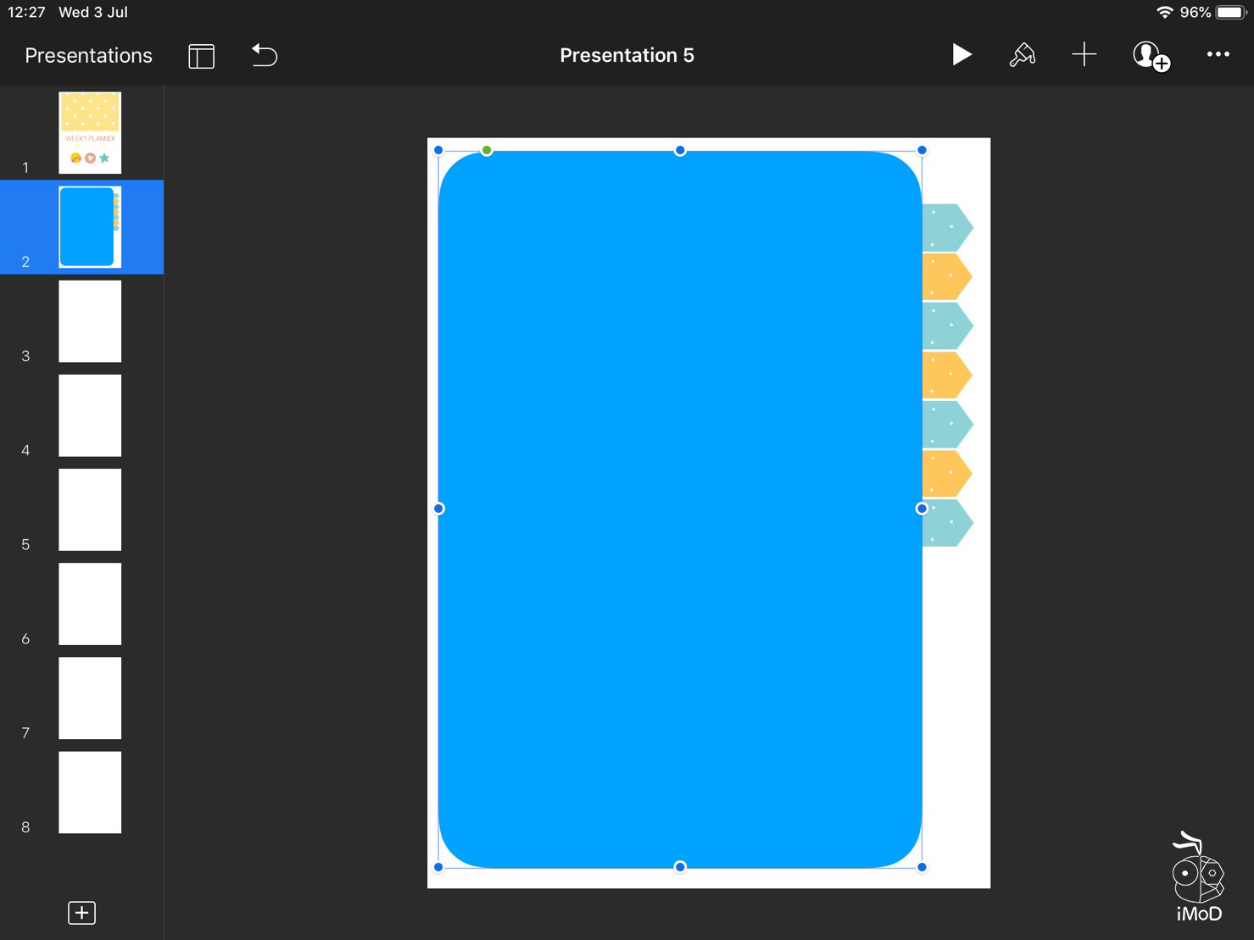Screen dimensions: 1254x940
Task: Click the bottom-center resize handle
Action: (680, 866)
